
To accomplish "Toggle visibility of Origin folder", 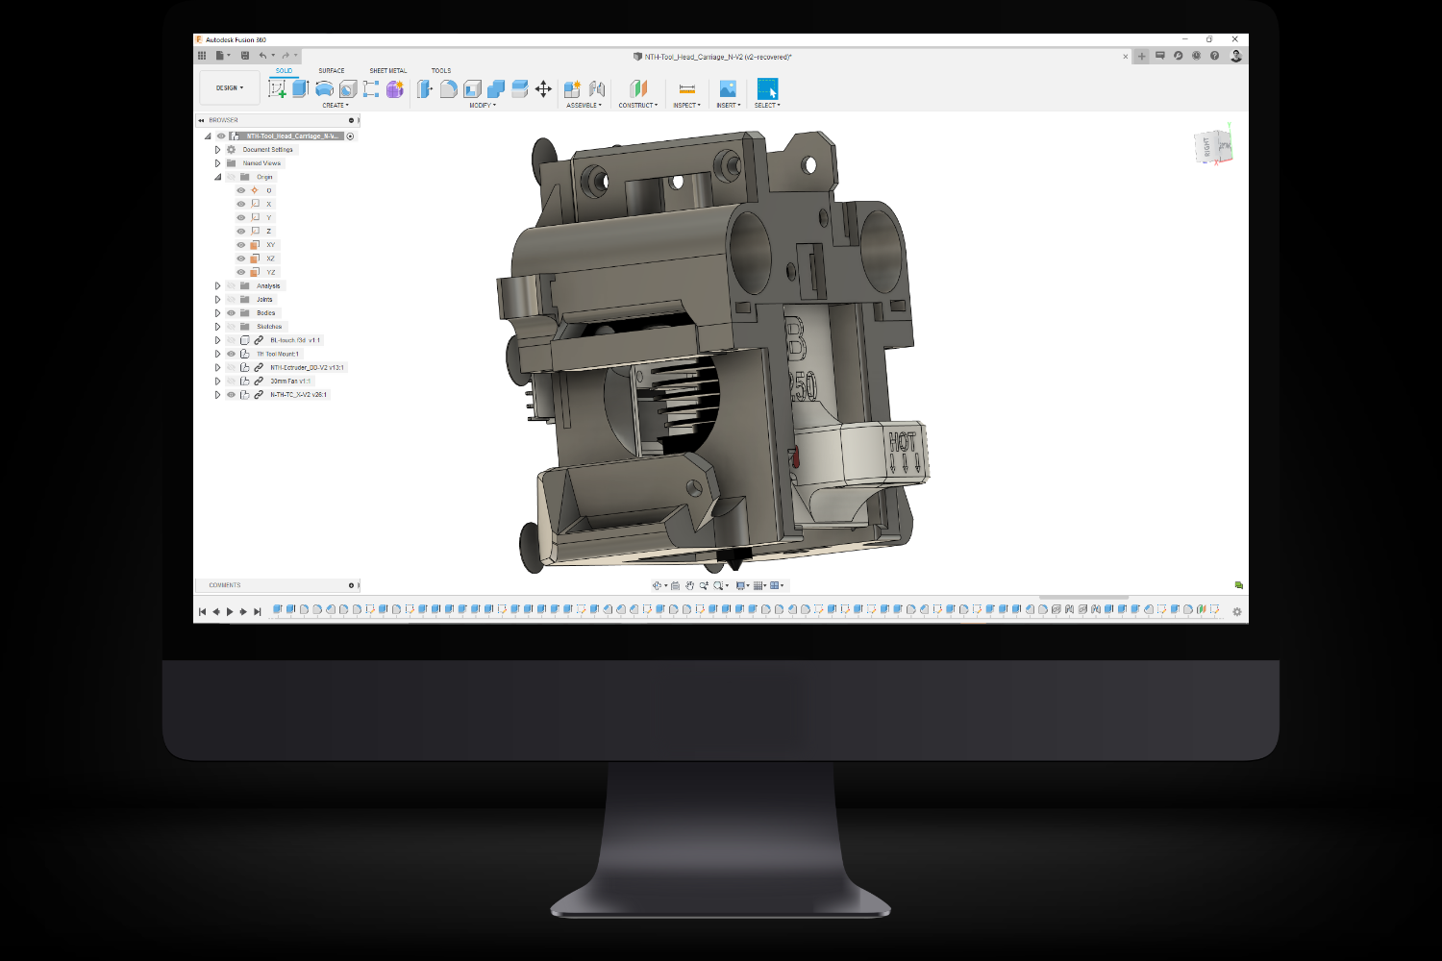I will (231, 177).
